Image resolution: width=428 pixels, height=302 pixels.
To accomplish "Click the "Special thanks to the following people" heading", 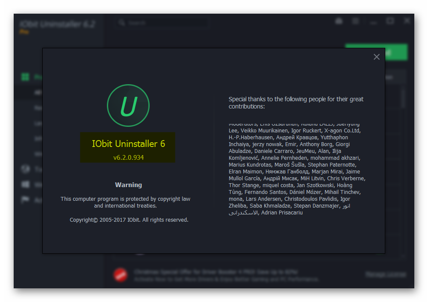I will pyautogui.click(x=296, y=103).
